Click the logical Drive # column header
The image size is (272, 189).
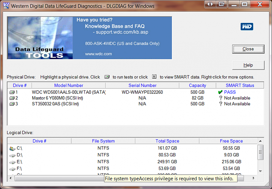40,141
